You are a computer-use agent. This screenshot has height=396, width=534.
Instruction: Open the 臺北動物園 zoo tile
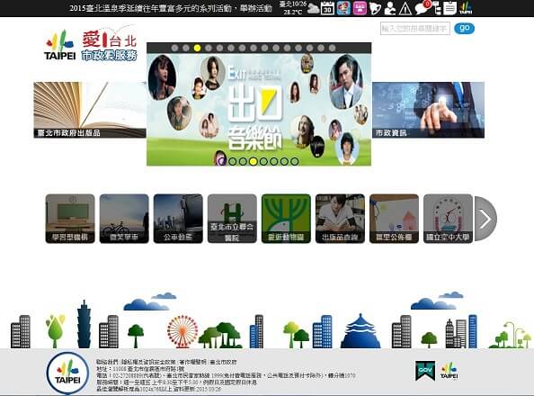286,219
